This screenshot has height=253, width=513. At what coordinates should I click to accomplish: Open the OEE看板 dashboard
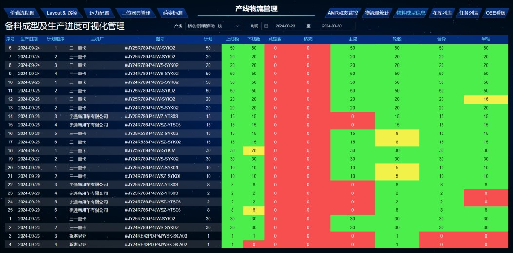496,13
